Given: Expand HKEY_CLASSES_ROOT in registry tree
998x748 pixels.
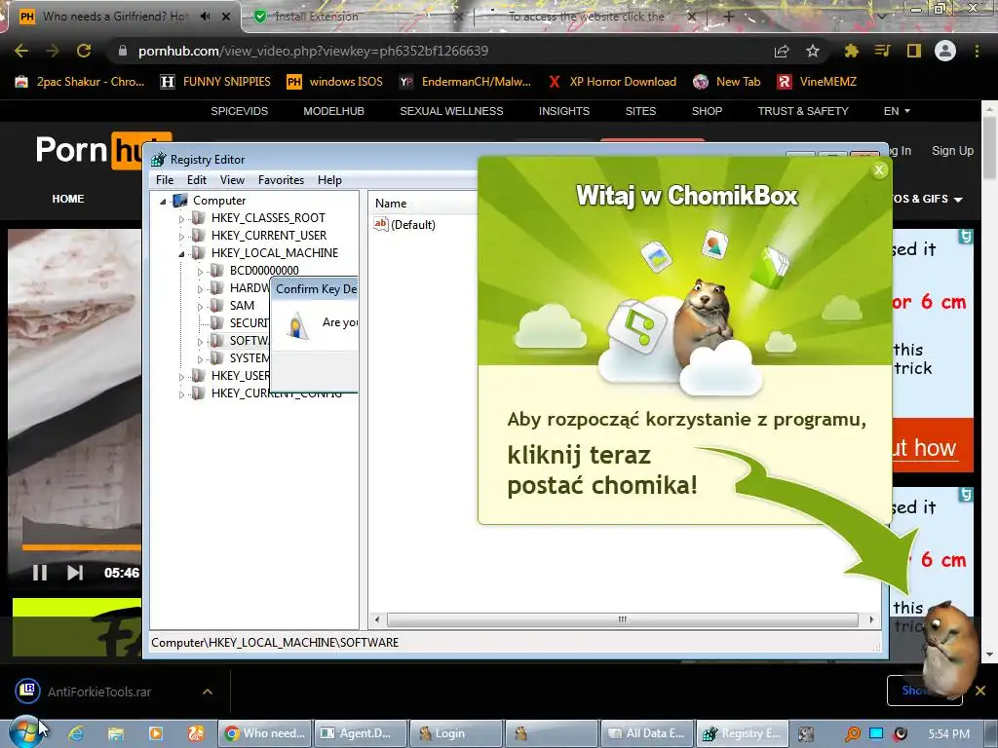Looking at the screenshot, I should pyautogui.click(x=181, y=218).
